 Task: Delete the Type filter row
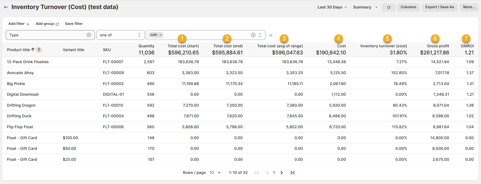click(x=271, y=35)
